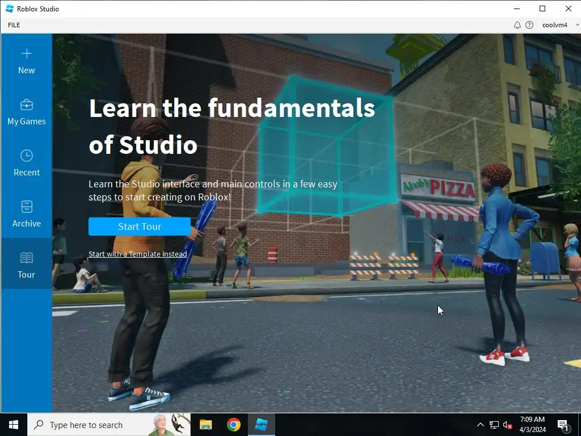
Task: Open the FILE menu
Action: click(x=14, y=25)
